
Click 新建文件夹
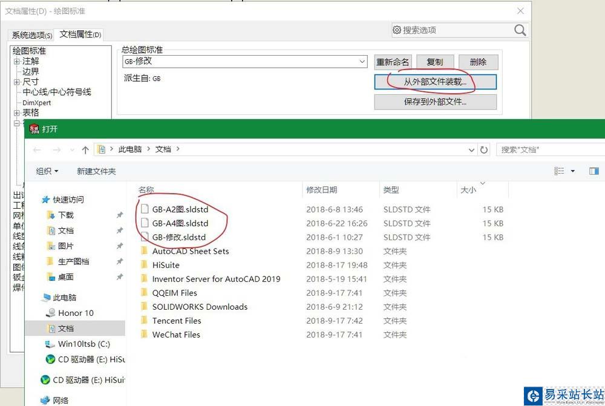point(96,171)
